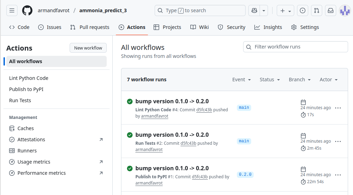This screenshot has height=195, width=353.
Task: Expand the Event filter dropdown
Action: pos(241,80)
